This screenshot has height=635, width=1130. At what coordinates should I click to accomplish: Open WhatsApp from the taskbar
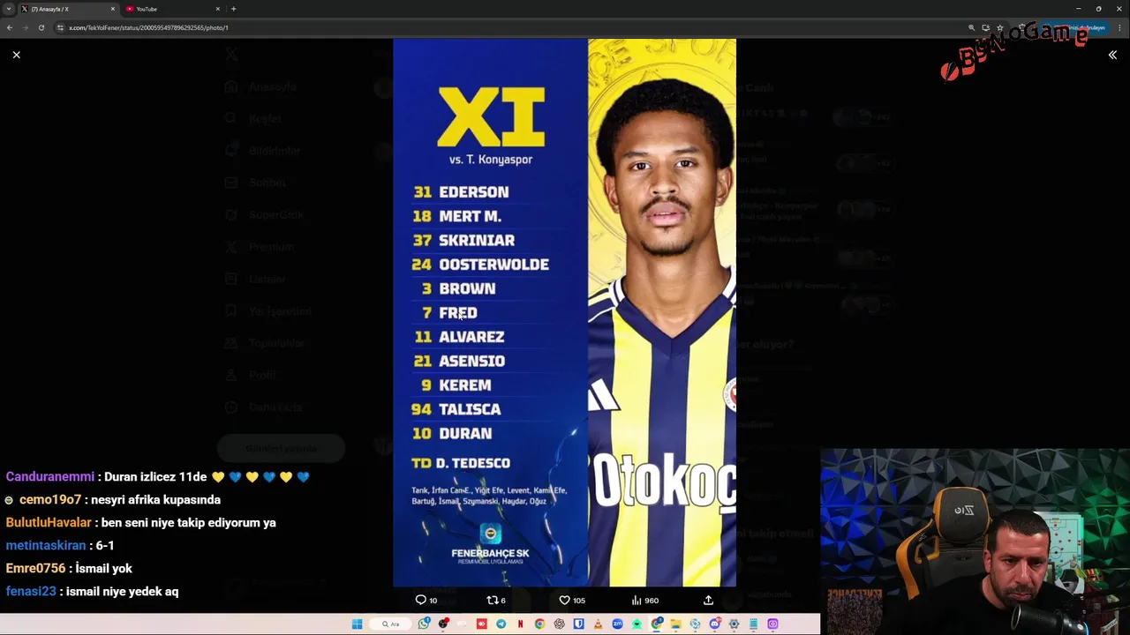[424, 624]
